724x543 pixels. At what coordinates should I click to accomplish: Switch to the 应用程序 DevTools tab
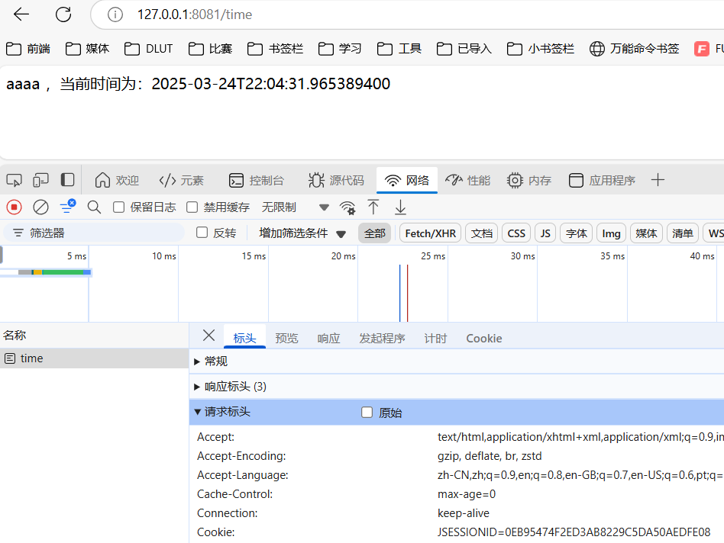[x=602, y=180]
